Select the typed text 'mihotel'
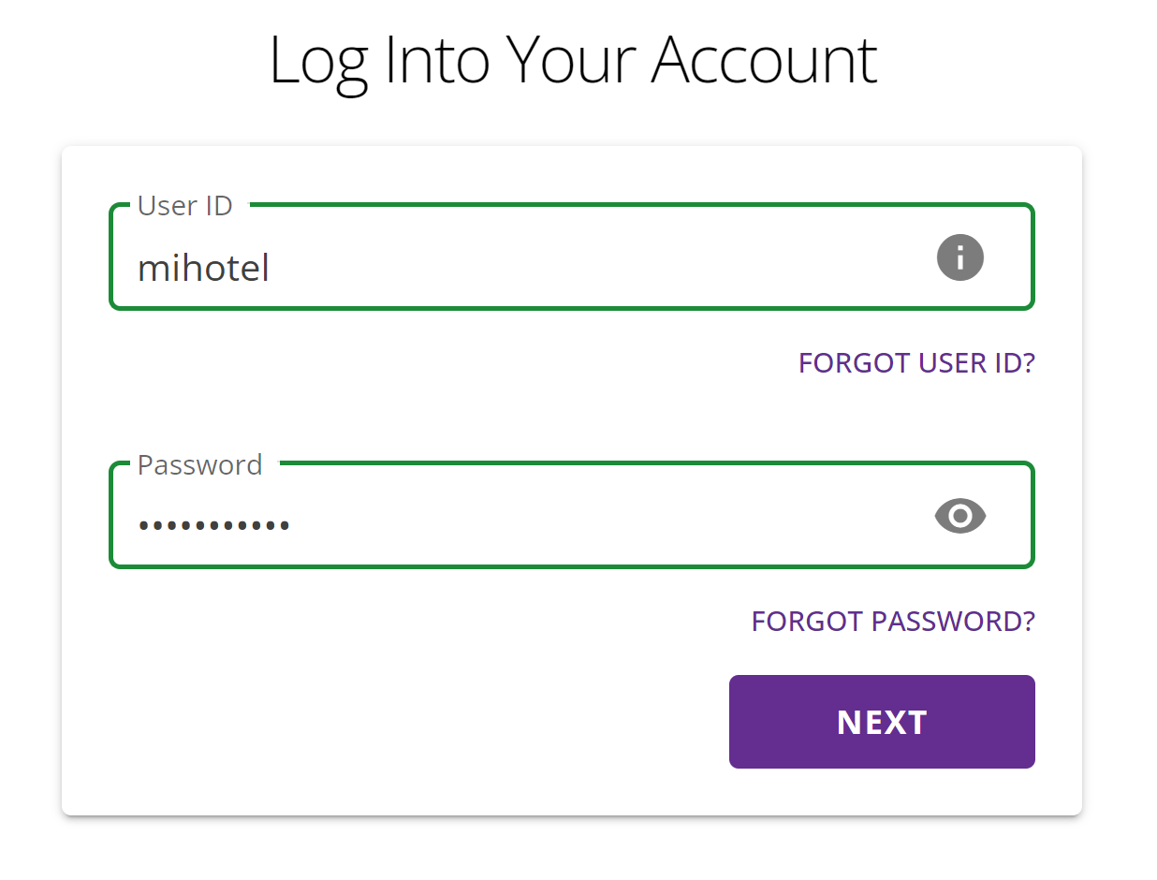This screenshot has height=880, width=1157. point(203,269)
